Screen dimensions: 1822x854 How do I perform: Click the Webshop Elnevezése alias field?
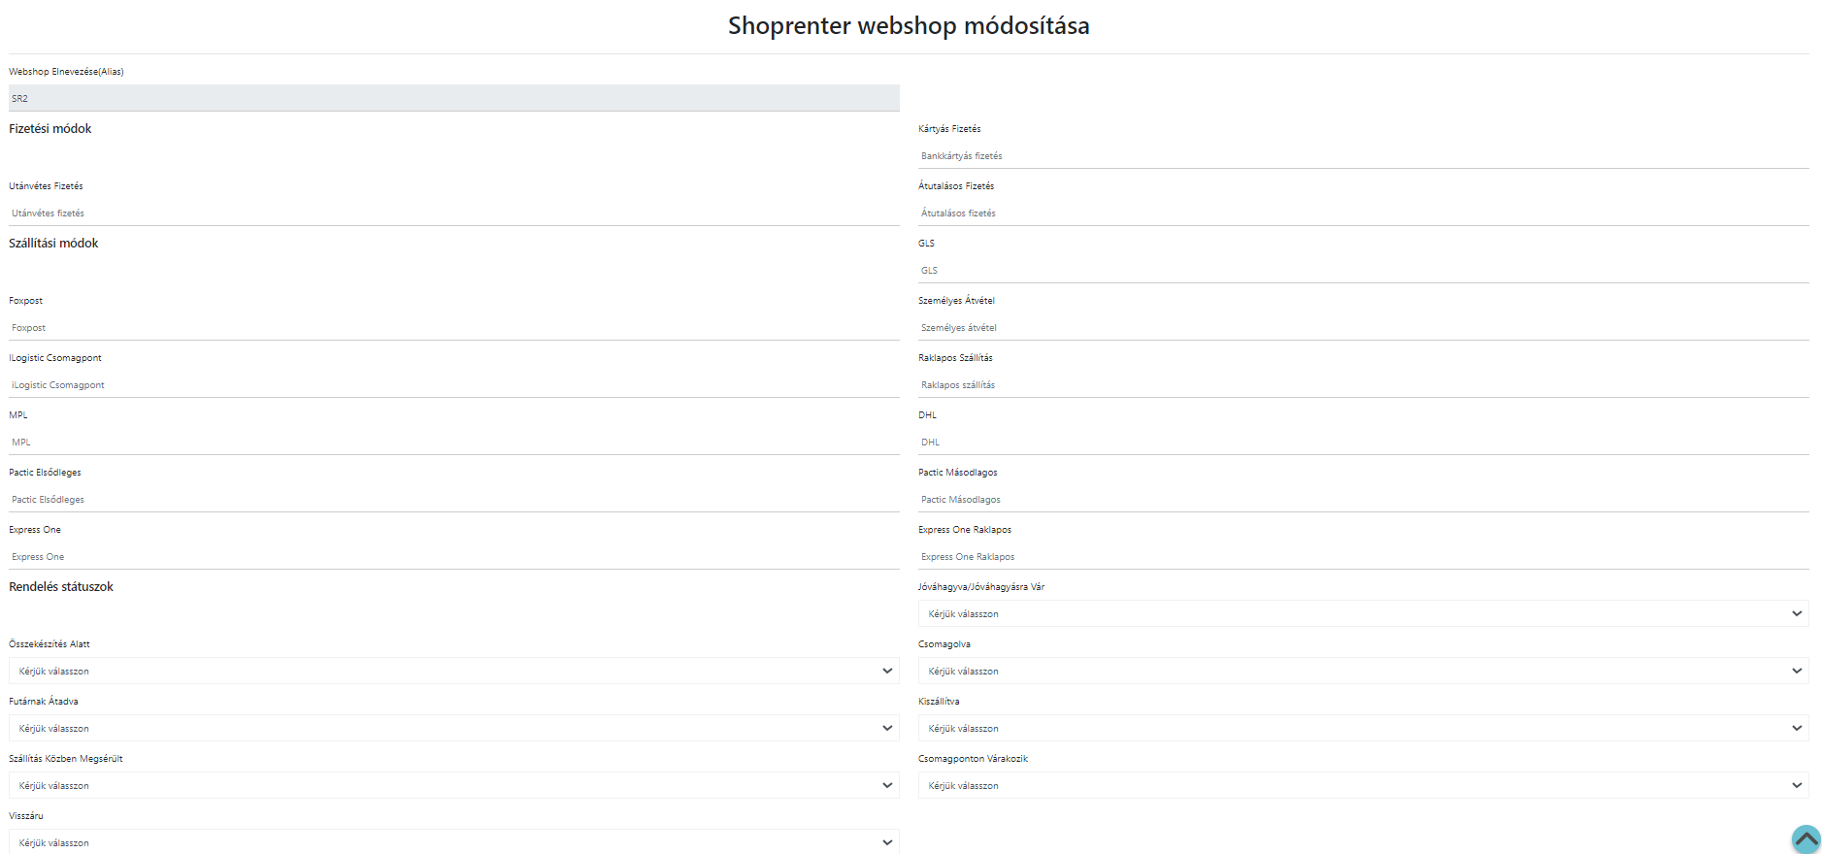(454, 98)
